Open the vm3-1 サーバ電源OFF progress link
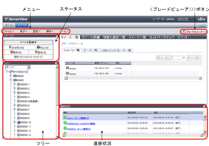The image size is (209, 146). [78, 118]
